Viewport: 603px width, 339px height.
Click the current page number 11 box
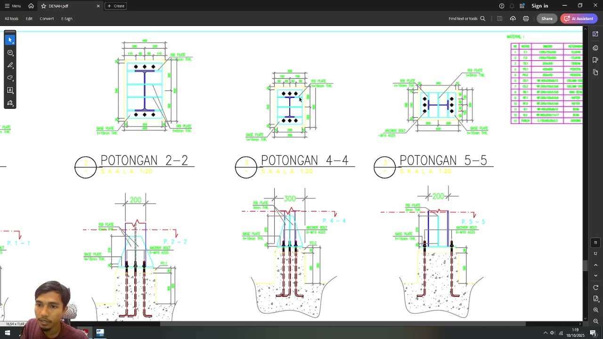click(595, 243)
